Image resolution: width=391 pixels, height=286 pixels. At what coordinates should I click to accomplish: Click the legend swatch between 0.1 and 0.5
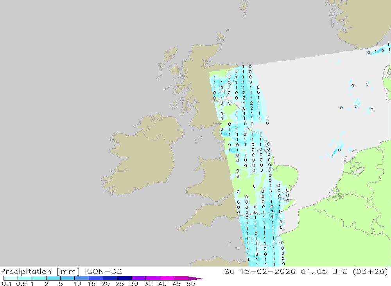[11, 278]
